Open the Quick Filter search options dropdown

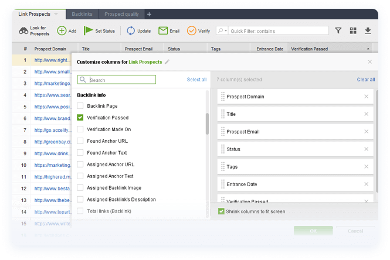point(222,31)
